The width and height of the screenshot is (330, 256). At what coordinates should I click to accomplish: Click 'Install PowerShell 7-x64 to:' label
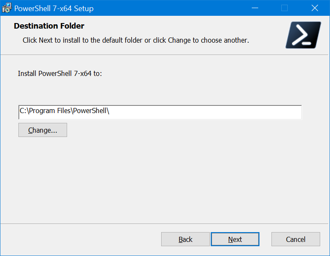click(60, 73)
